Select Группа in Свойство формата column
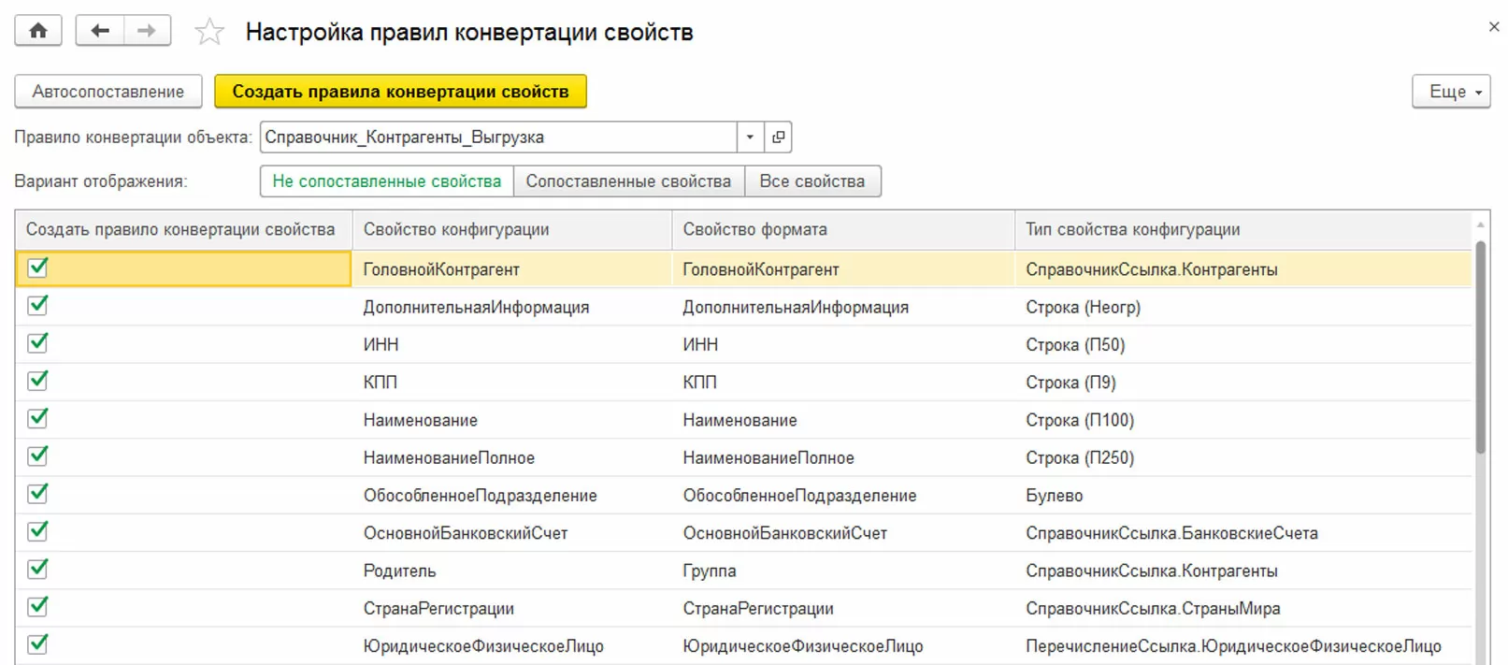Image resolution: width=1508 pixels, height=665 pixels. (x=843, y=571)
